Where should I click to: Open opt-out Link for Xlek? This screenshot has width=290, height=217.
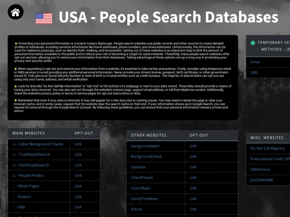pyautogui.click(x=78, y=207)
